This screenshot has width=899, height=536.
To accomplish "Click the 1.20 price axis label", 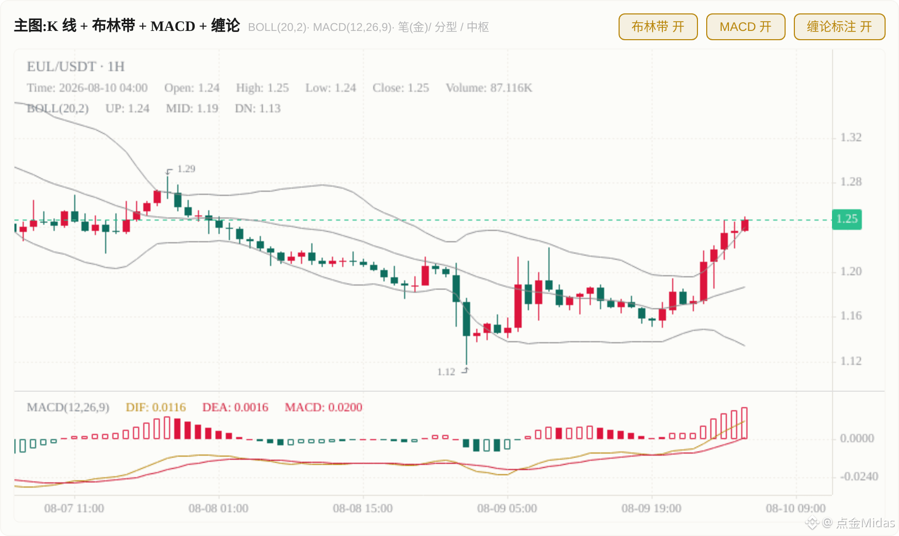I will click(x=851, y=271).
